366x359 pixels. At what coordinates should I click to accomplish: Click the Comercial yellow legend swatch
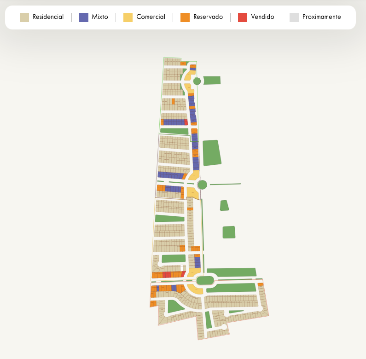[128, 17]
